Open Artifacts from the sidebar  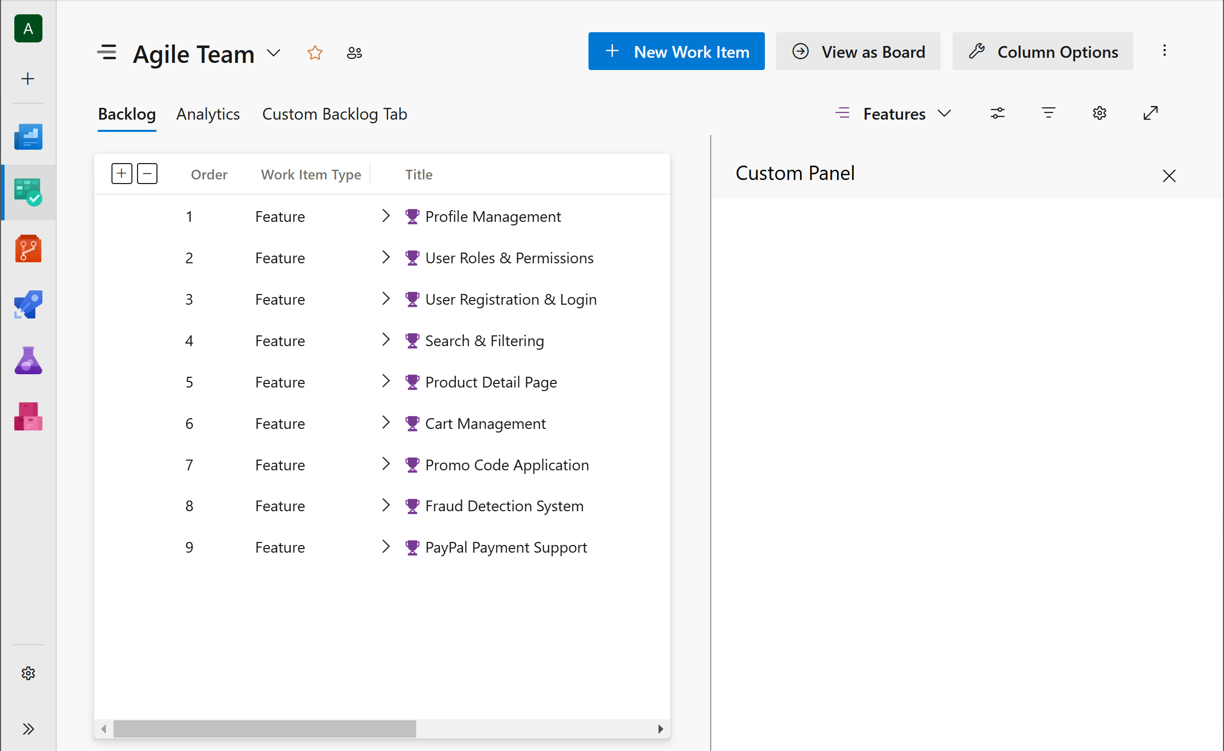coord(29,417)
